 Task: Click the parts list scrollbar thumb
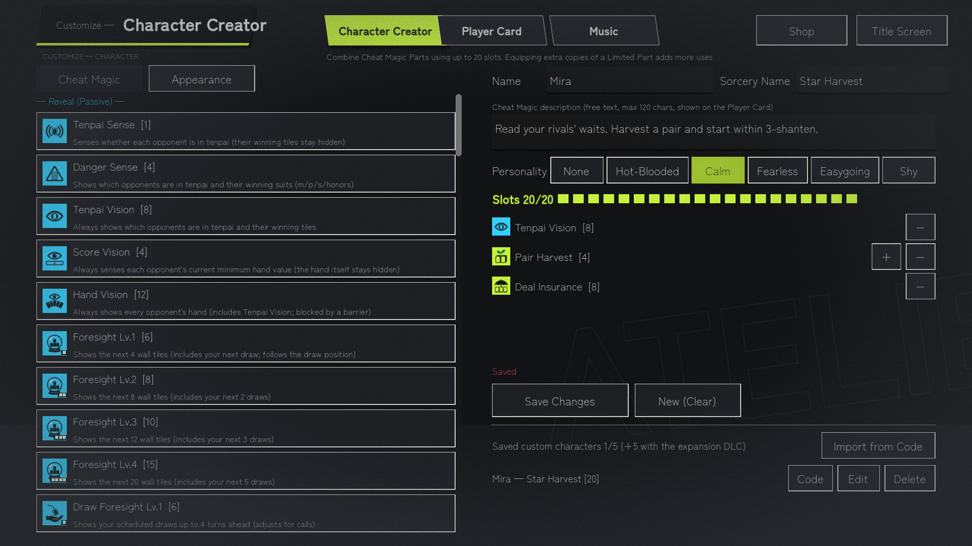click(459, 125)
